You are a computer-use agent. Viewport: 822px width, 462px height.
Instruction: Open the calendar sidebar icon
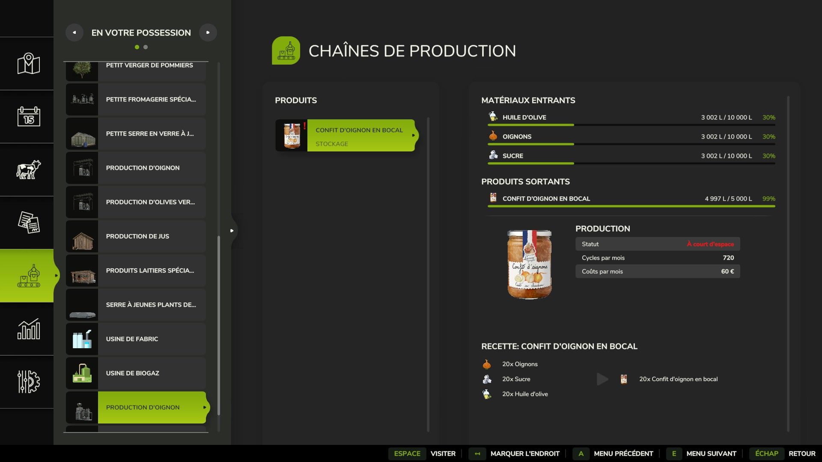click(x=28, y=116)
